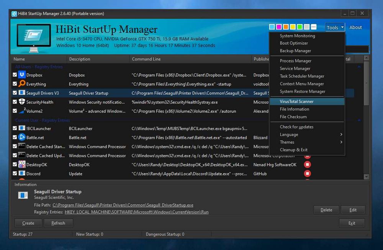Uncheck the Dropbox startup checkbox
The image size is (383, 250).
pyautogui.click(x=15, y=75)
